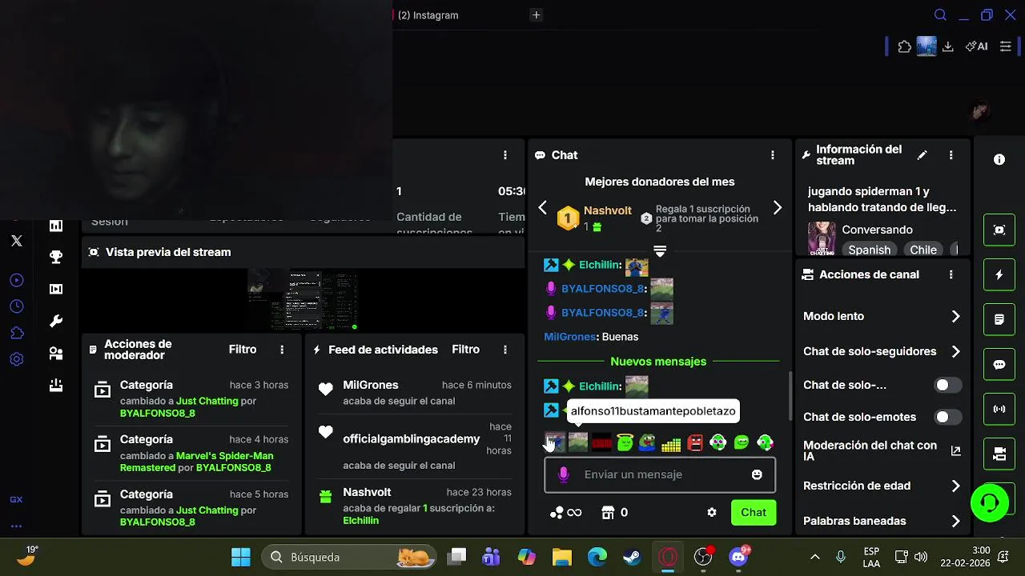Open the trophy achievements dashboard icon
This screenshot has width=1025, height=576.
coord(56,257)
